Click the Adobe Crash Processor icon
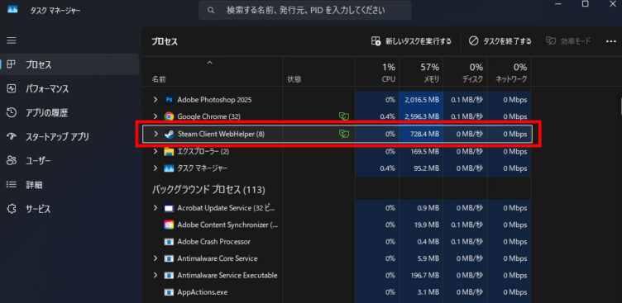Screen dimensions: 622x303 (169, 242)
